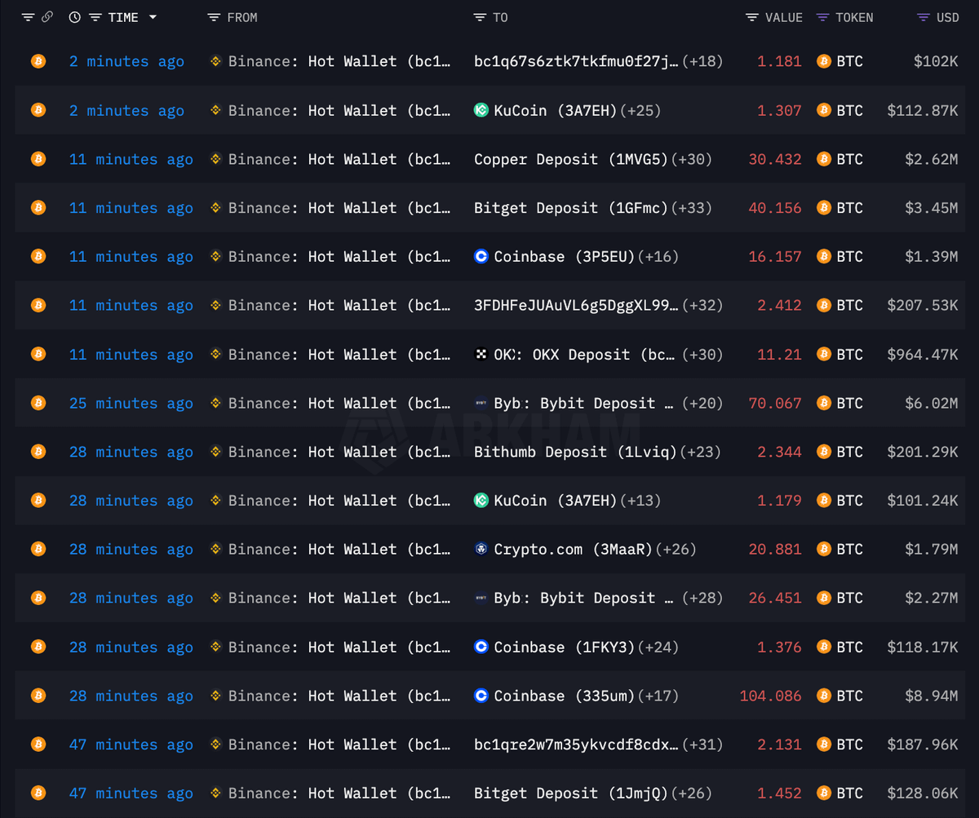Click the USD amount $2.27M

tap(932, 598)
